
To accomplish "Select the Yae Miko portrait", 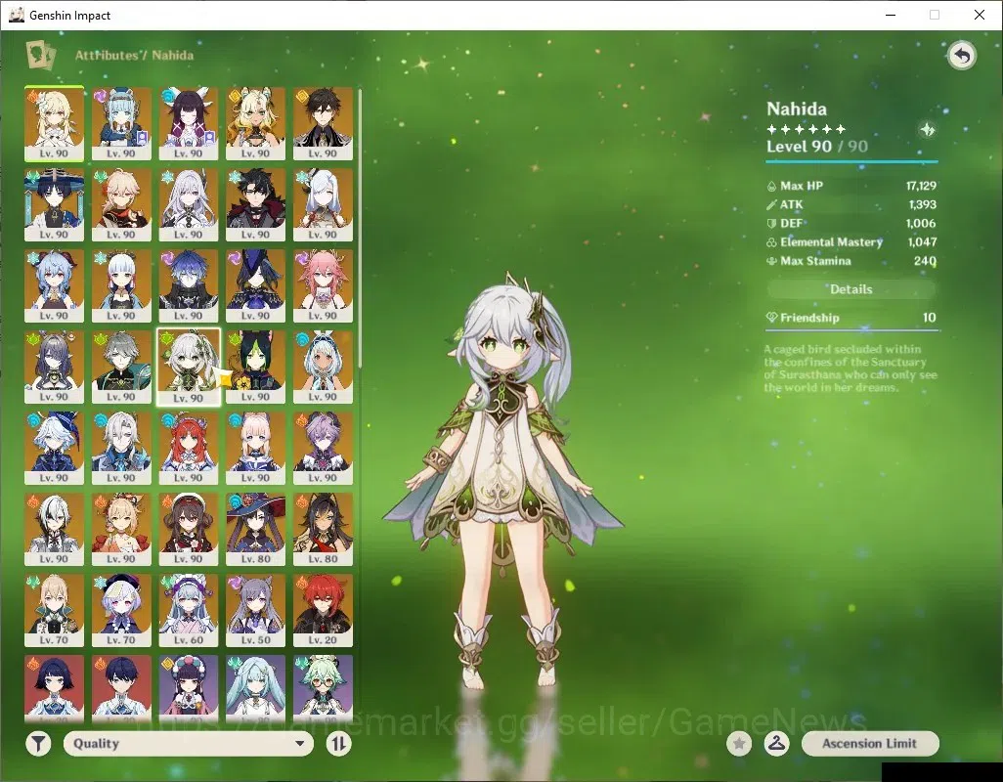I will (x=323, y=285).
